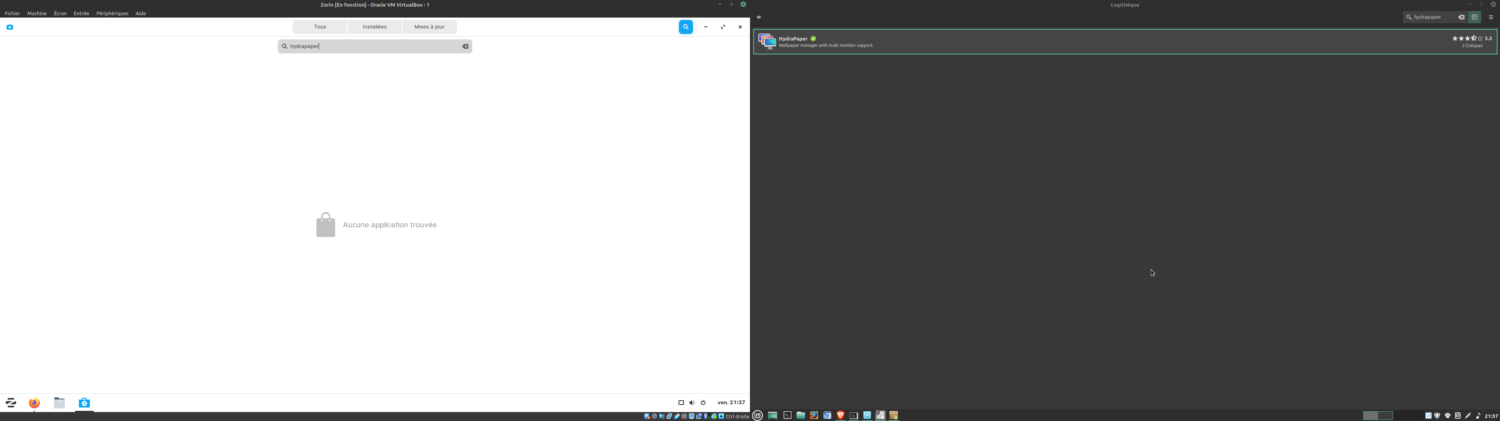Open the Zorin volume indicator
Screen dimensions: 1500x421
tap(692, 402)
